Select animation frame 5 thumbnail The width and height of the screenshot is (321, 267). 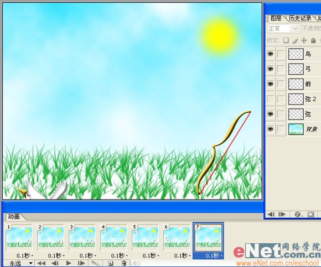(x=145, y=237)
